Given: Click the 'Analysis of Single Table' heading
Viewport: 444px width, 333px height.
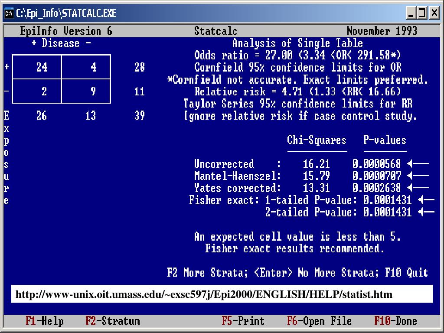Looking at the screenshot, I should (297, 43).
